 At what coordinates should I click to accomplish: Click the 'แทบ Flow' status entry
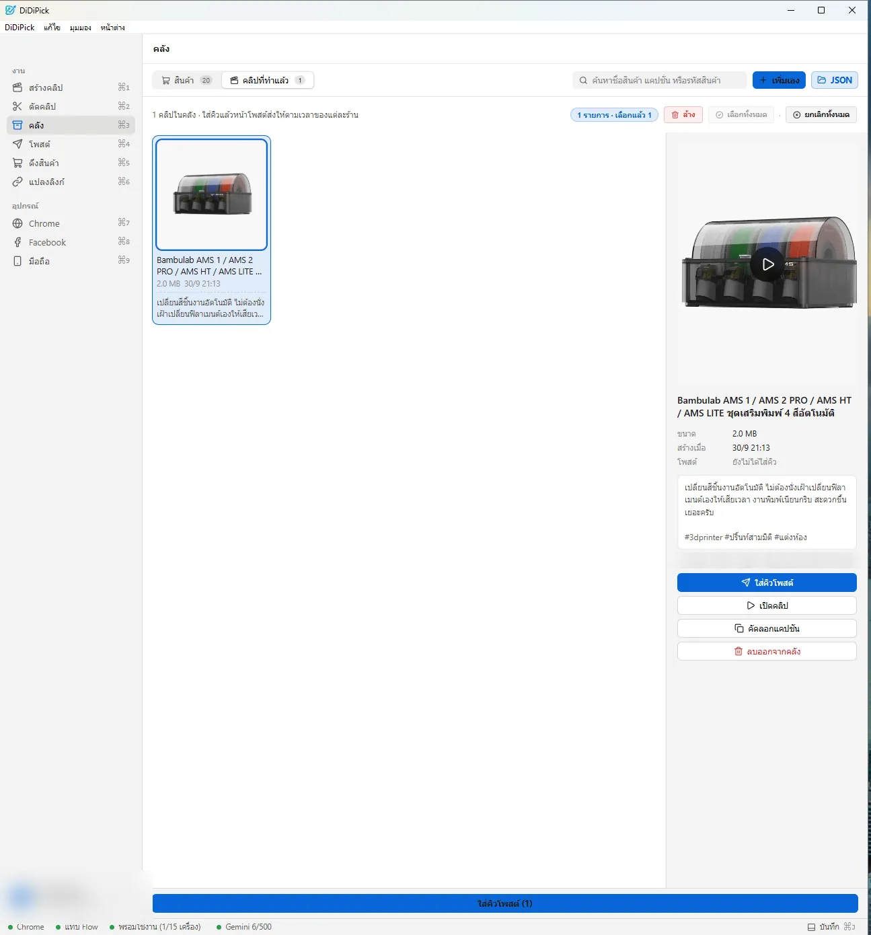[77, 927]
